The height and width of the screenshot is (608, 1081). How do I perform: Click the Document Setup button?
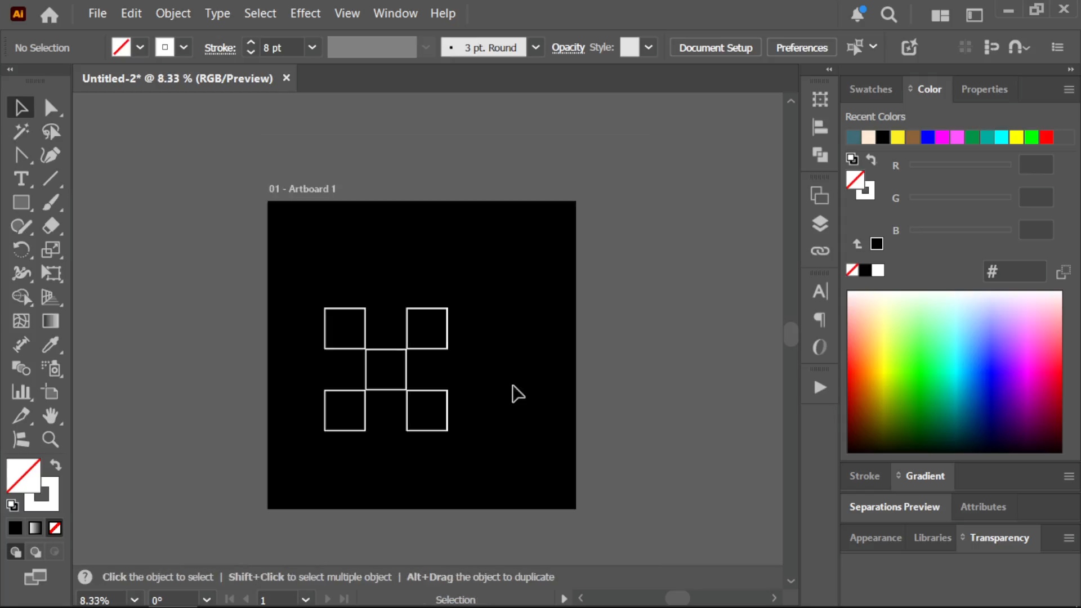point(716,48)
